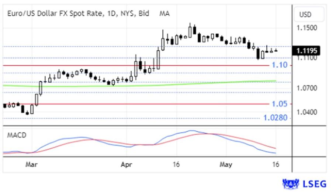Viewport: 332px width, 192px height.
Task: Click the Apr date axis label
Action: pyautogui.click(x=127, y=164)
